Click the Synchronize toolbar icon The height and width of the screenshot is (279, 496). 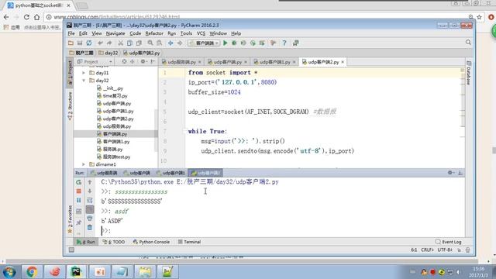point(89,43)
